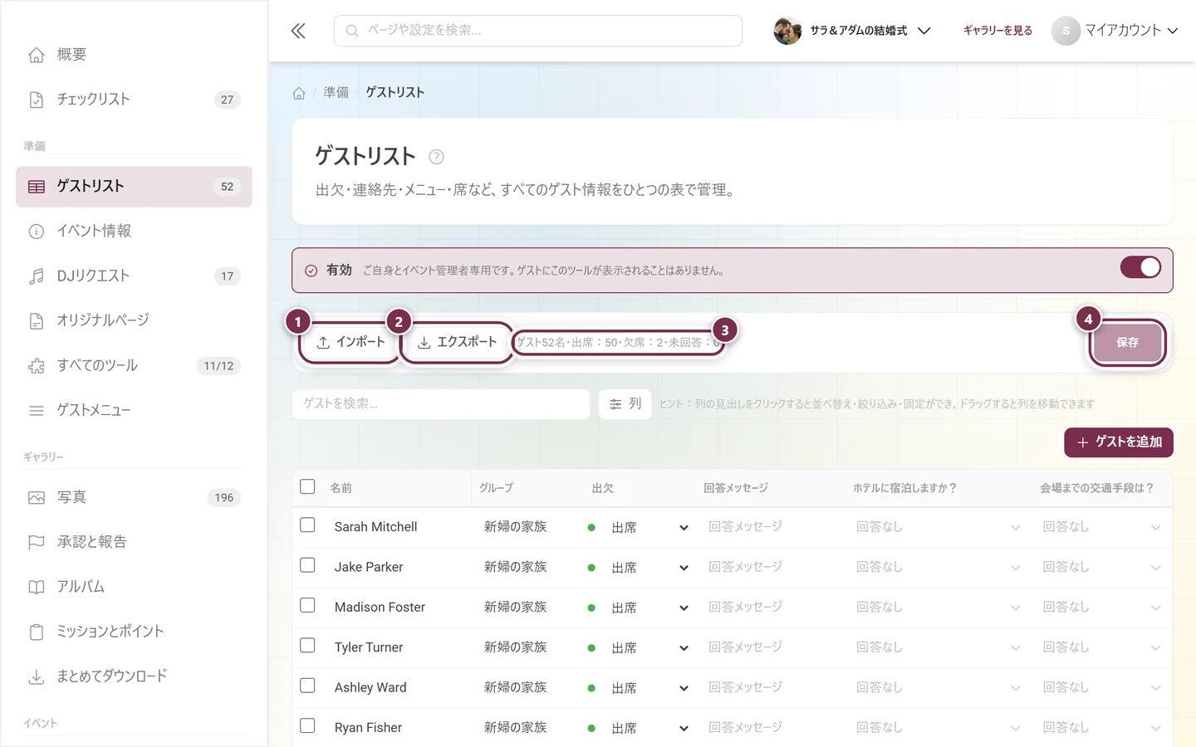Viewport: 1196px width, 747px height.
Task: Click チェックリスト document icon in sidebar
Action: point(37,100)
